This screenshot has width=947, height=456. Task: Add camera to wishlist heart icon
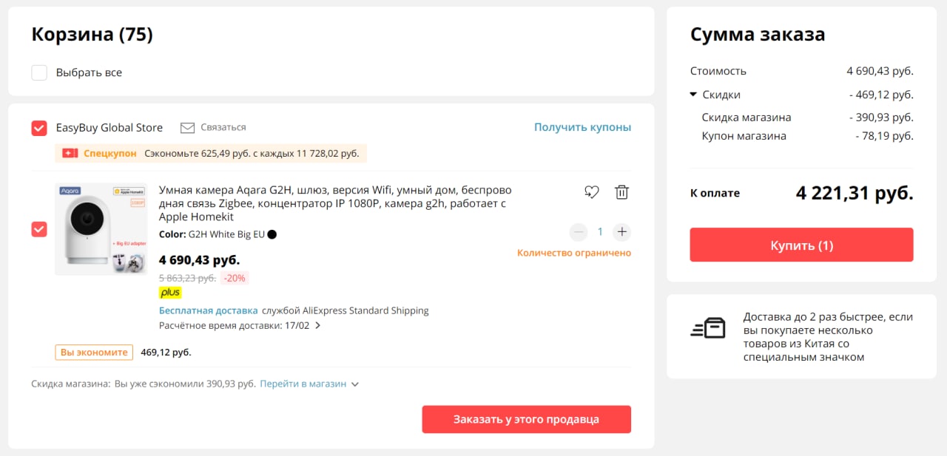pyautogui.click(x=591, y=192)
